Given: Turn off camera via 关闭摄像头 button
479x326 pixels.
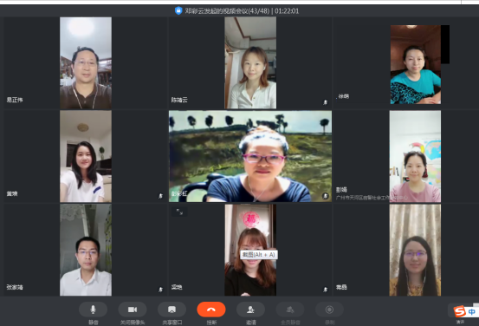Looking at the screenshot, I should (133, 310).
